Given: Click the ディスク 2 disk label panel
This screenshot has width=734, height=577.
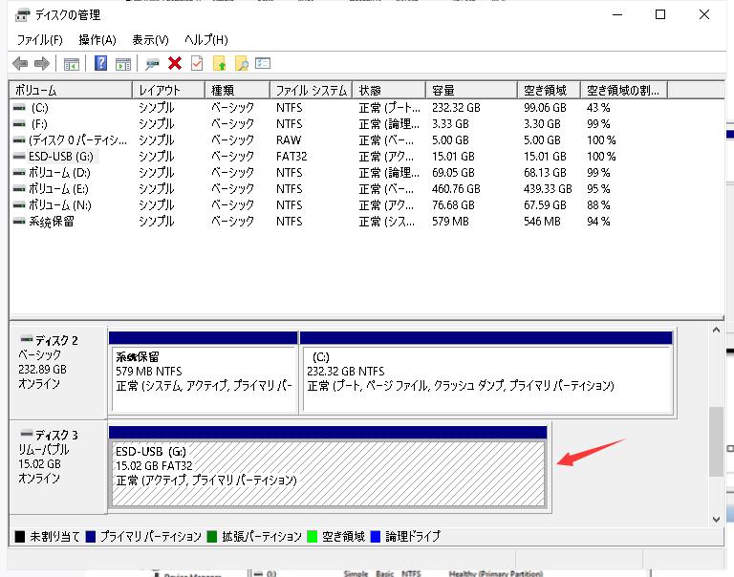Looking at the screenshot, I should click(x=58, y=372).
